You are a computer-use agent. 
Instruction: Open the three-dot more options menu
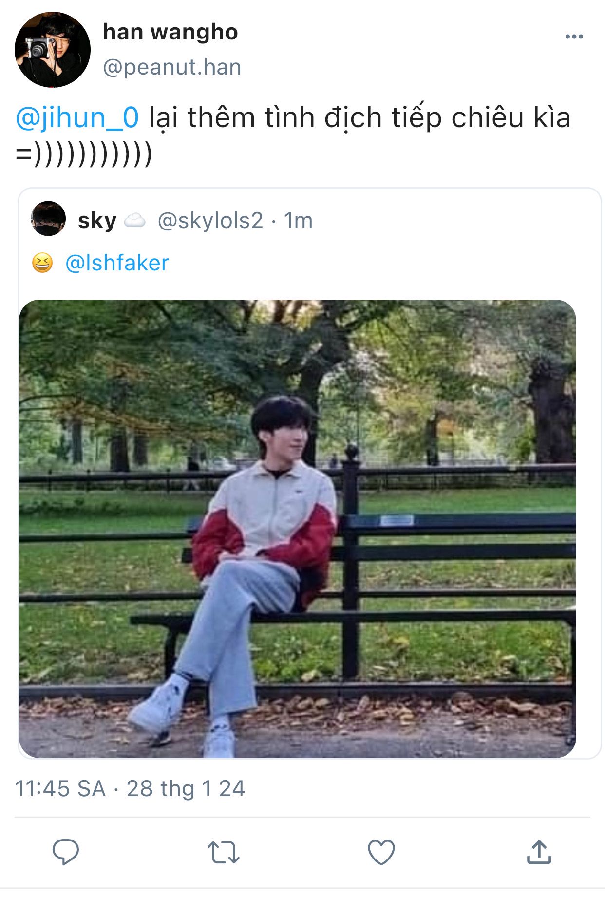tap(574, 37)
